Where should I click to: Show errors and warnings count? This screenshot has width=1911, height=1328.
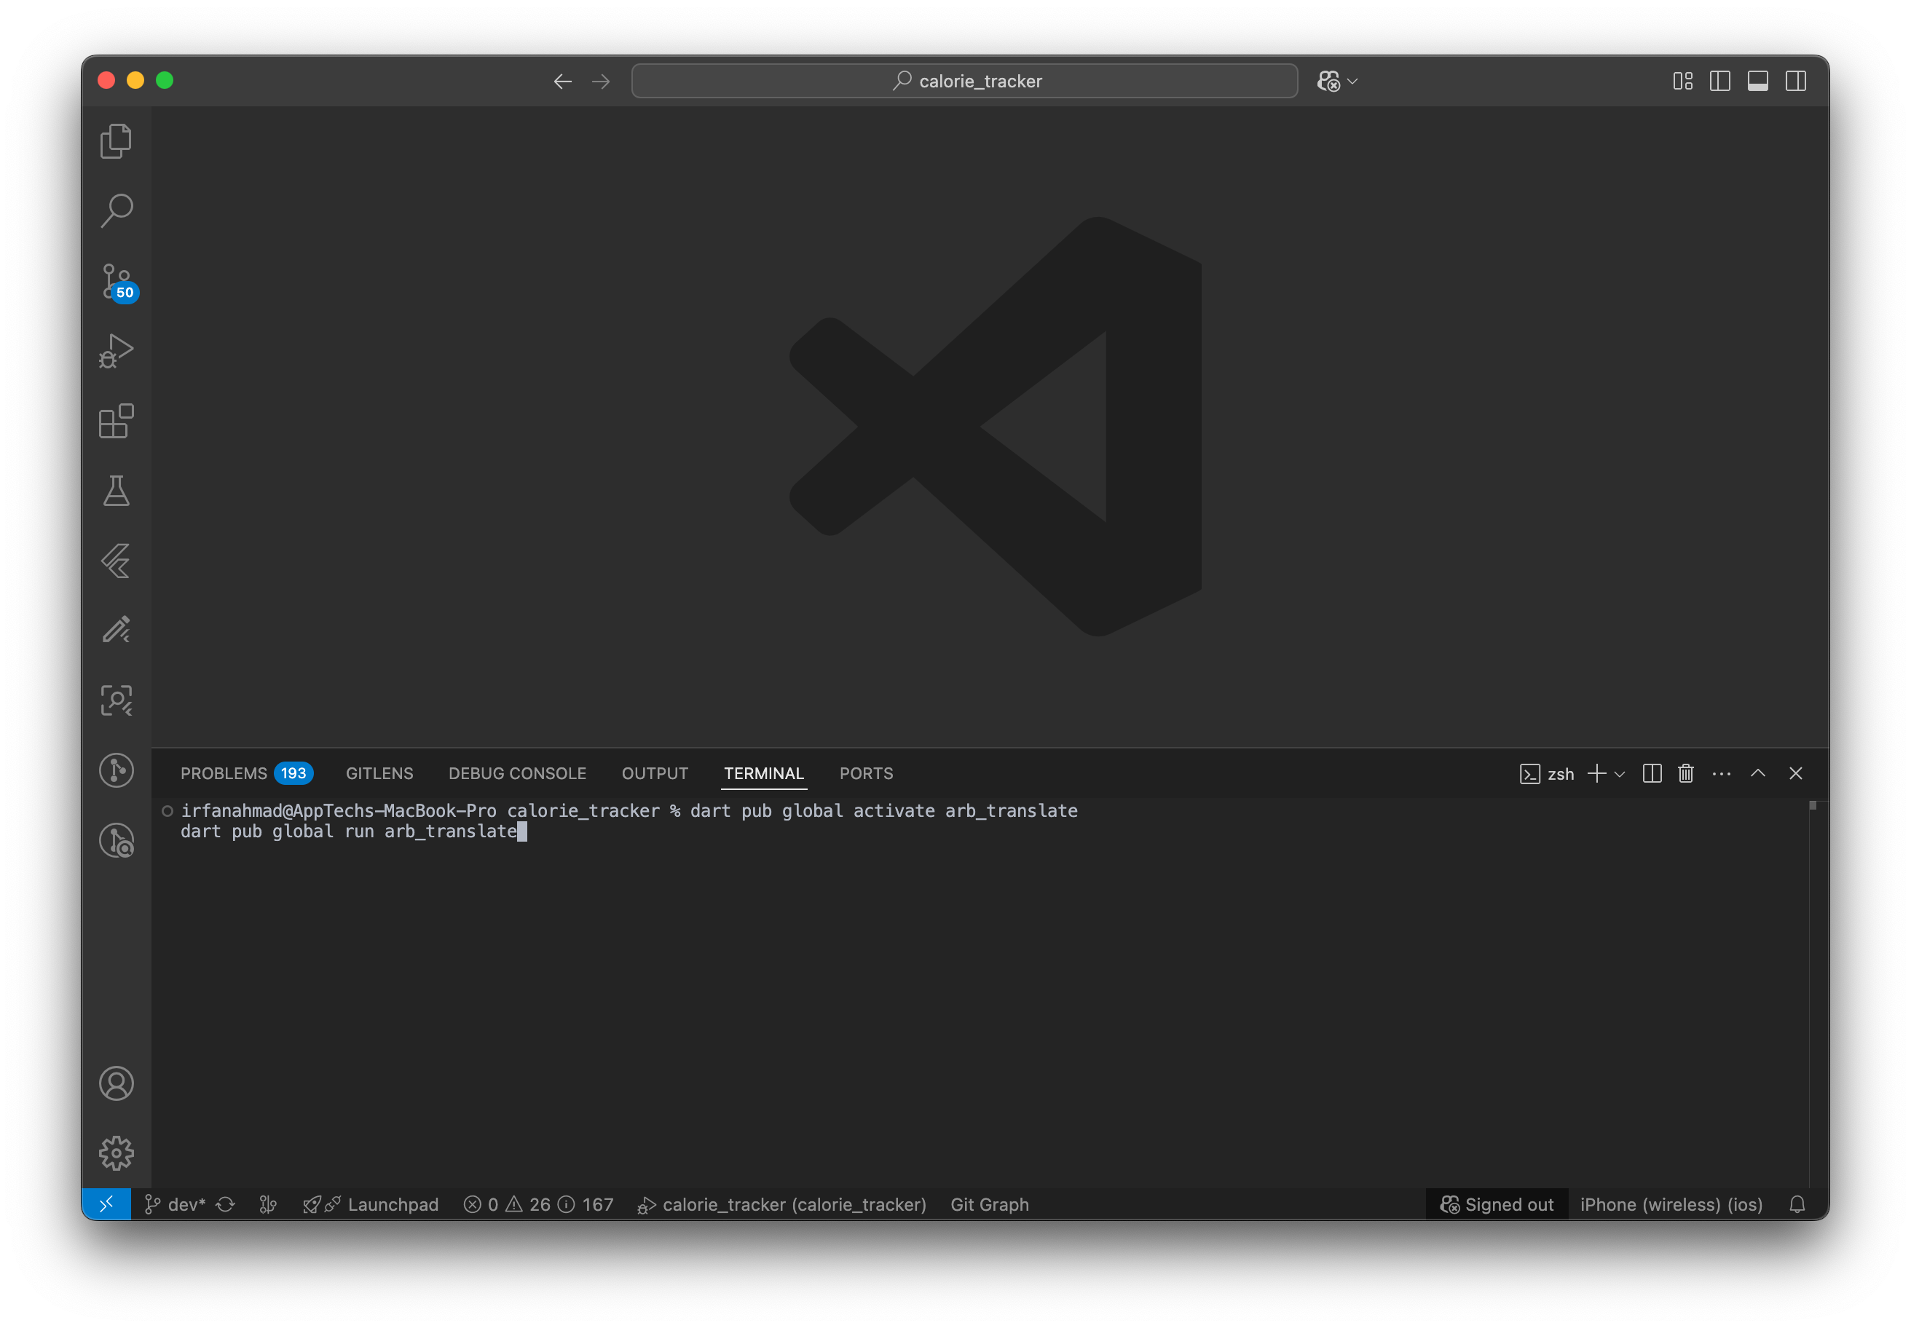point(538,1204)
